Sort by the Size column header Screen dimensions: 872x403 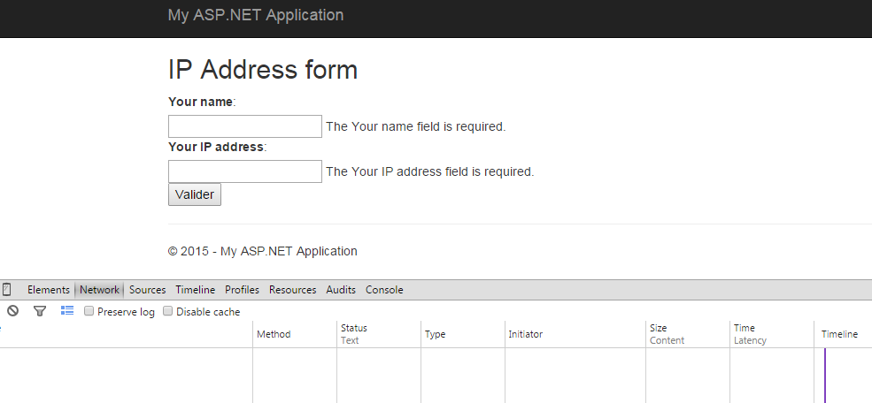[x=658, y=328]
